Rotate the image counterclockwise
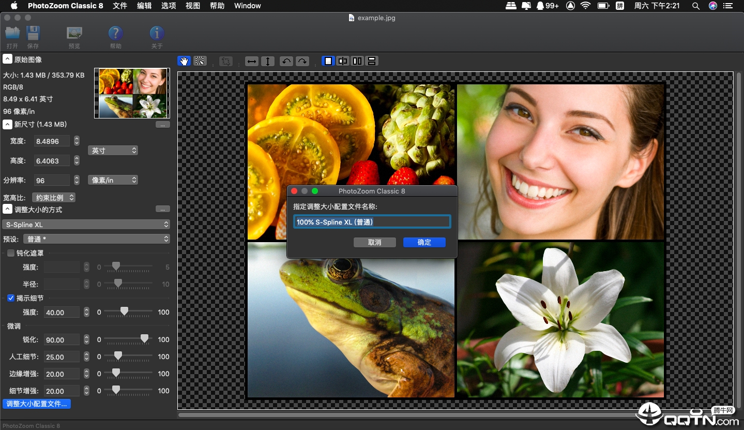The width and height of the screenshot is (744, 430). (x=286, y=61)
